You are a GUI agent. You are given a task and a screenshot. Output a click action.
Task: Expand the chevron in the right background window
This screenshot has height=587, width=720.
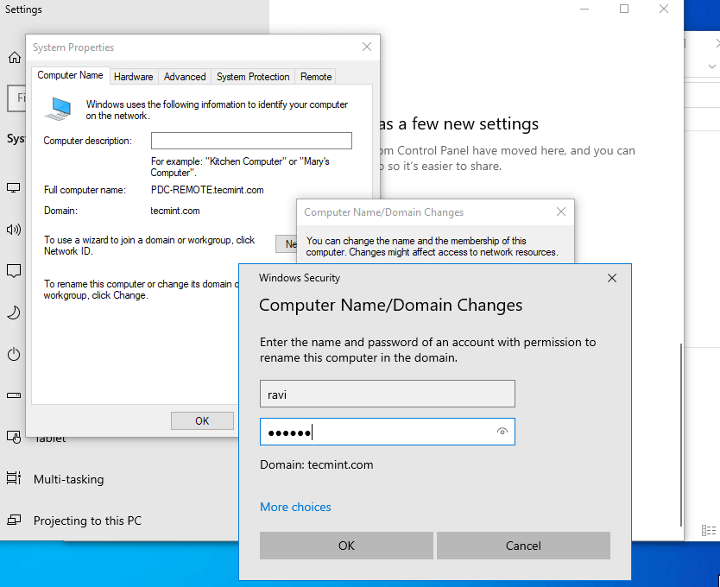point(711,67)
